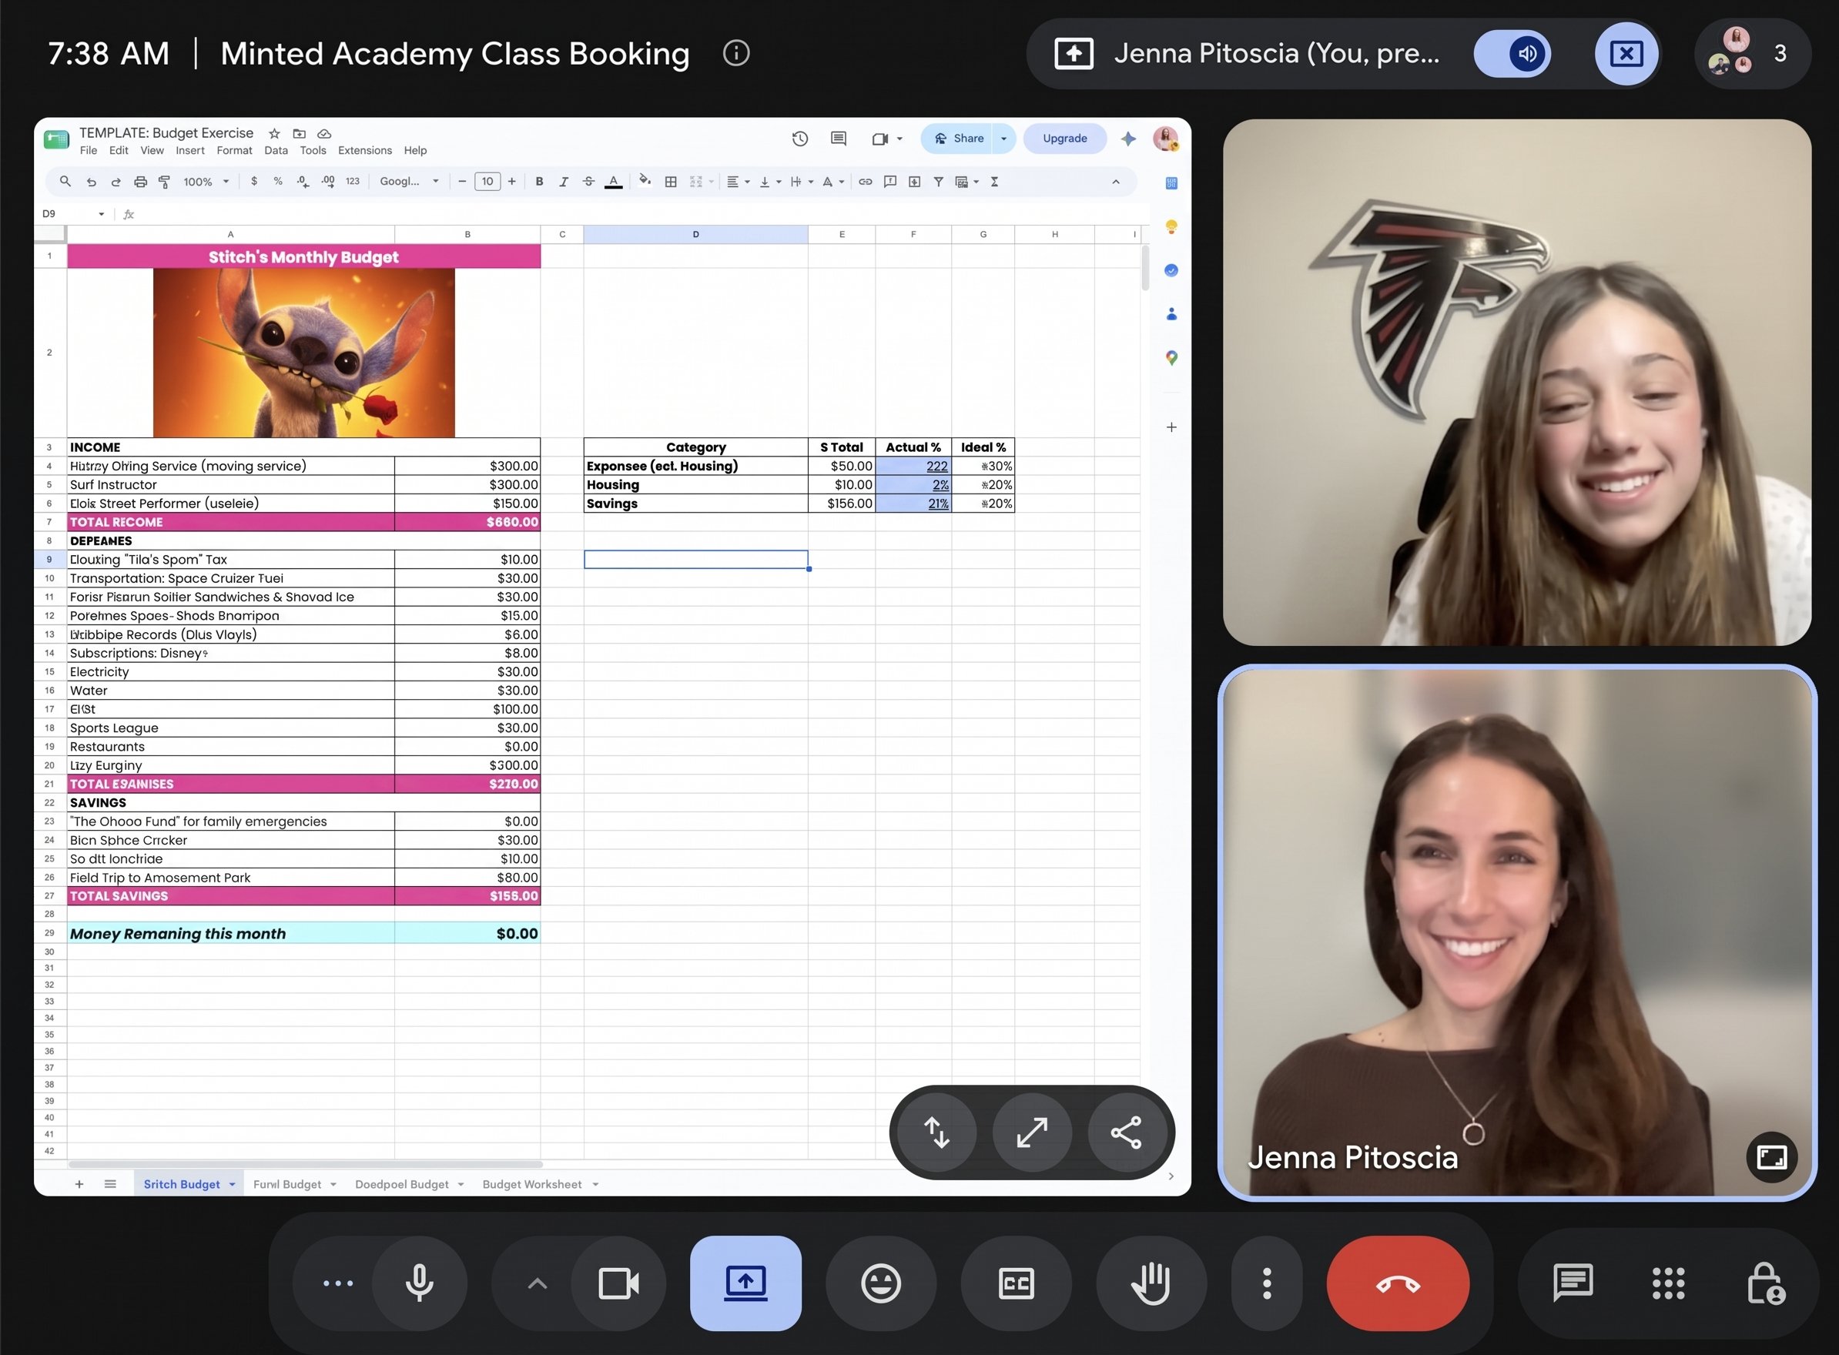This screenshot has height=1355, width=1839.
Task: Open the emoji reactions button
Action: point(881,1283)
